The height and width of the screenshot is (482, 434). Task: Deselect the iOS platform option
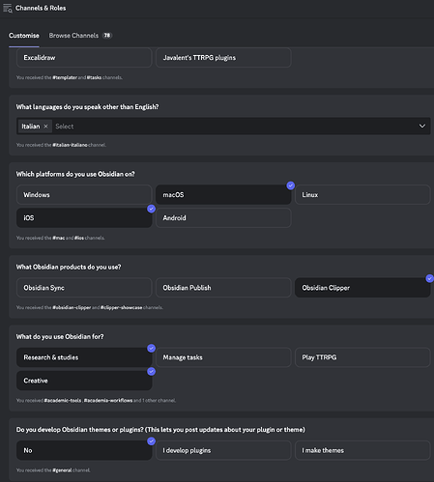(84, 218)
